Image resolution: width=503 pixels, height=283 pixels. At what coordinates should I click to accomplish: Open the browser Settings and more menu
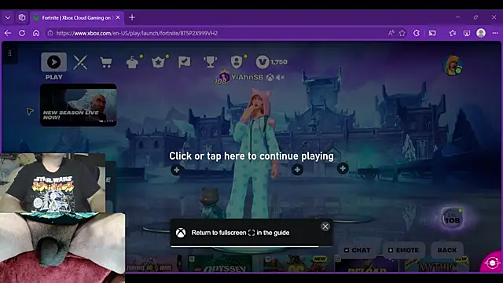coord(495,33)
